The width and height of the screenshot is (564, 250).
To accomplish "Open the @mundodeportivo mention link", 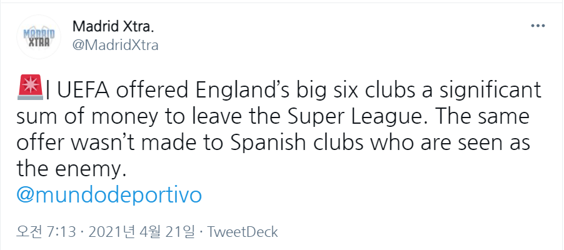I will 109,194.
